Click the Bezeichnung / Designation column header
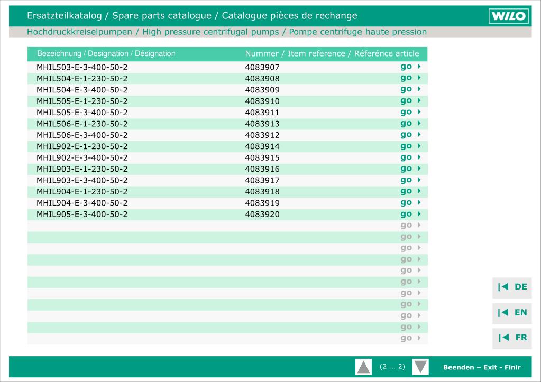 click(106, 54)
